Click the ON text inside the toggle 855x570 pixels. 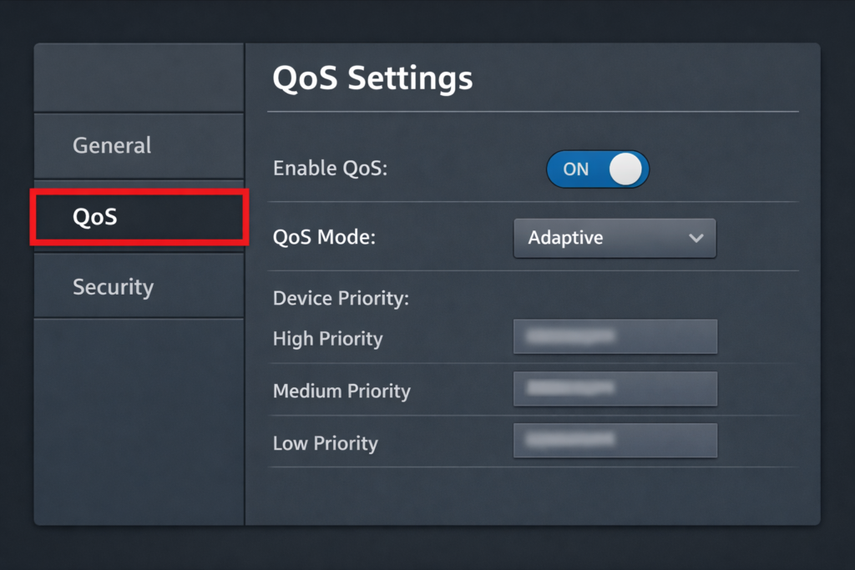click(x=576, y=169)
